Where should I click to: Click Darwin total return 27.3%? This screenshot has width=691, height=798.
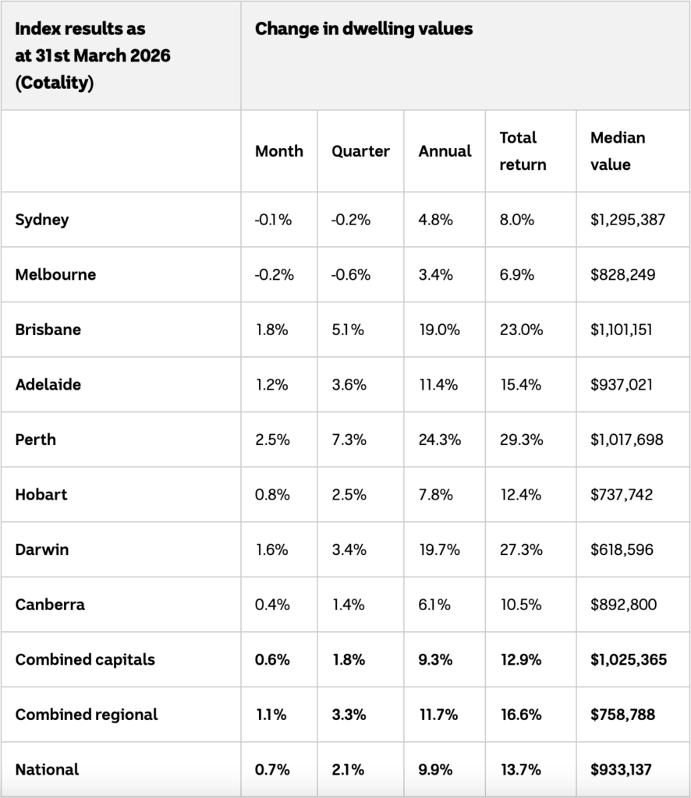tap(521, 549)
